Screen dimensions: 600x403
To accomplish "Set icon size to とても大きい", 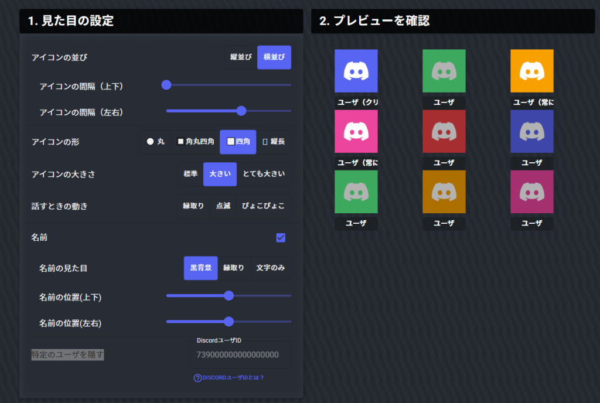I will tap(264, 175).
